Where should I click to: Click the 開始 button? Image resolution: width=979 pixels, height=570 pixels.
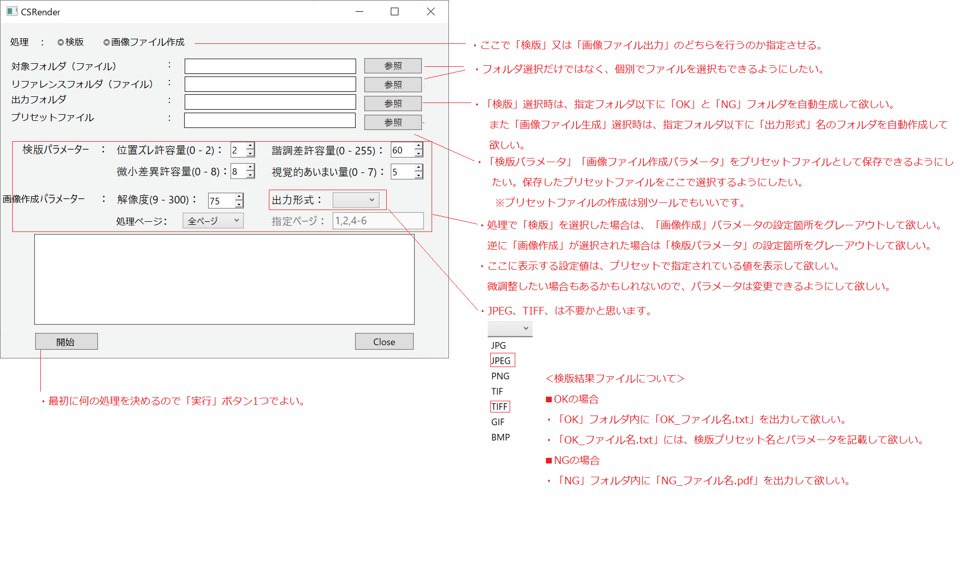point(66,341)
